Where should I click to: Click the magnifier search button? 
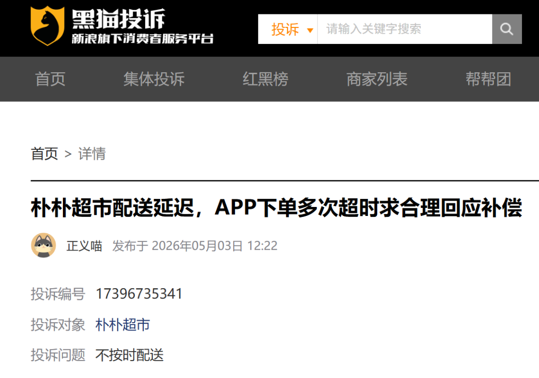click(x=507, y=29)
